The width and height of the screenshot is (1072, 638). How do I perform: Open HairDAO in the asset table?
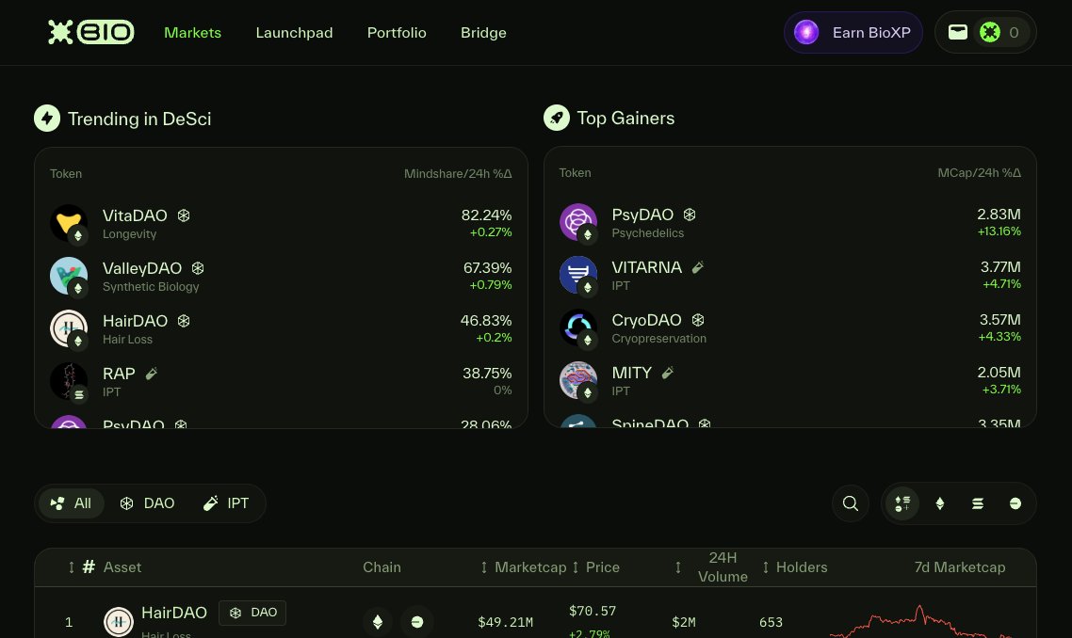tap(173, 613)
